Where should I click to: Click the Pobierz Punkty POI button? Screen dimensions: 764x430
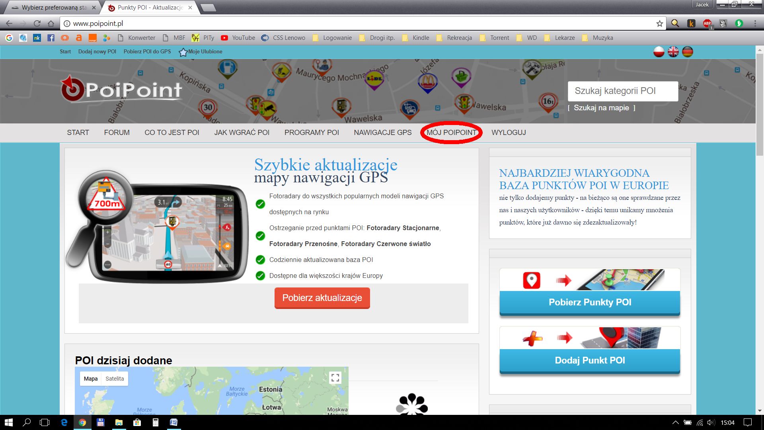(590, 303)
